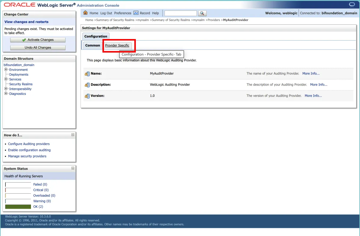The image size is (360, 236).
Task: Open View changes and restarts link
Action: (x=26, y=22)
